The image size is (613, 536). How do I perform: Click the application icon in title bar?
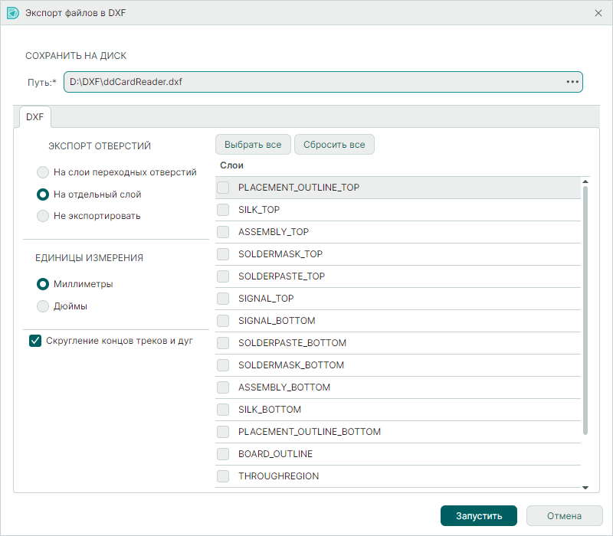(12, 13)
